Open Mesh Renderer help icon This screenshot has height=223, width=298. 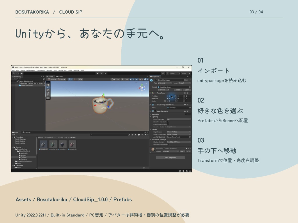click(185, 111)
